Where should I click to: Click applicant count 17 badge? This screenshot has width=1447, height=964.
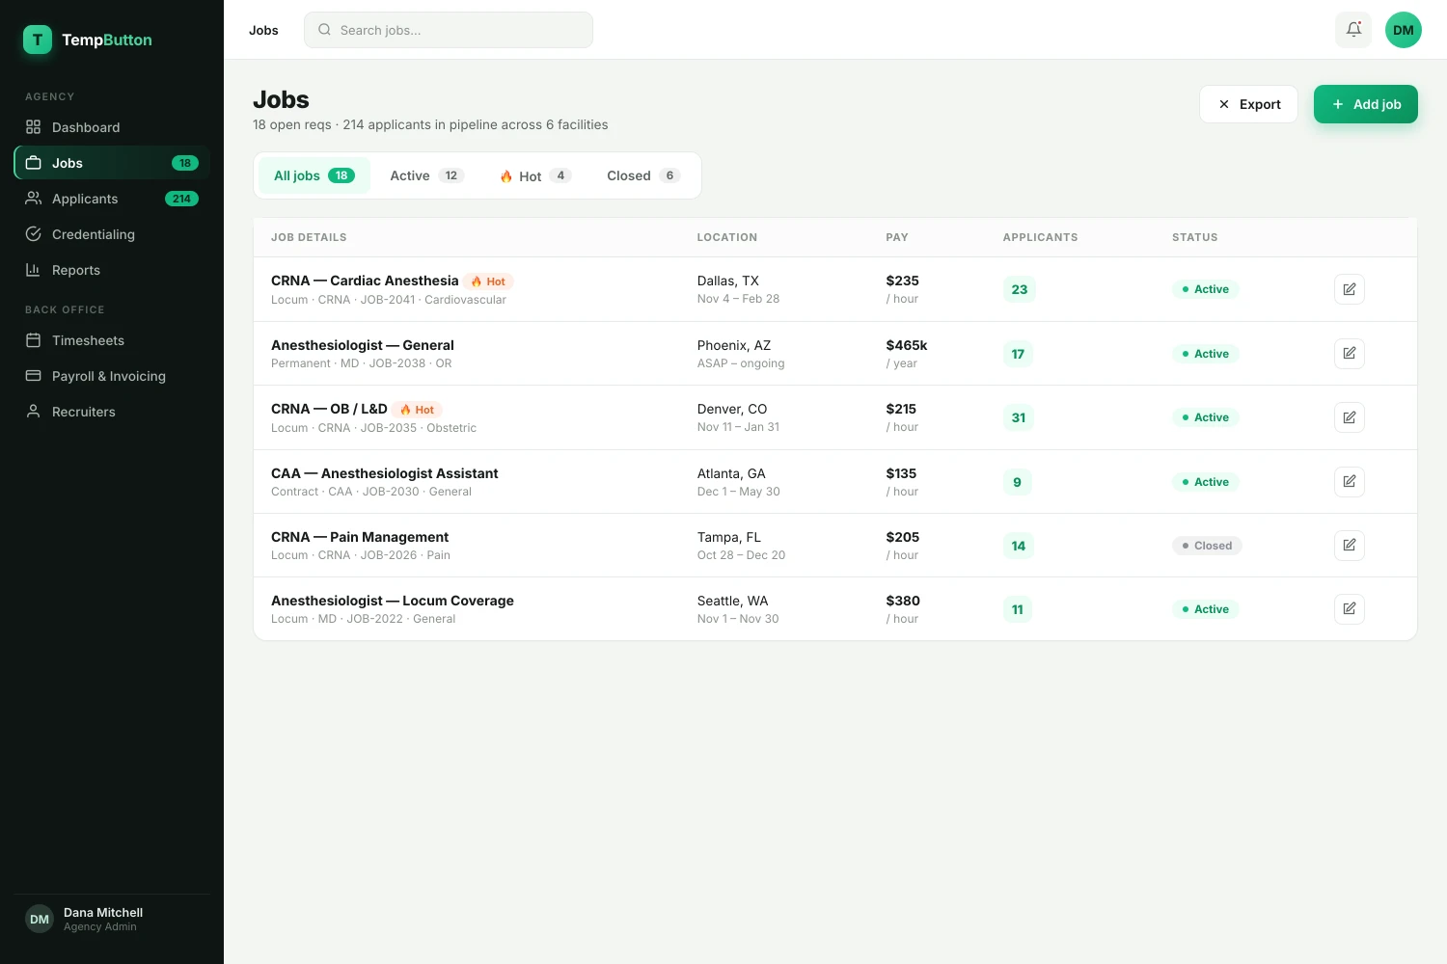pyautogui.click(x=1018, y=354)
